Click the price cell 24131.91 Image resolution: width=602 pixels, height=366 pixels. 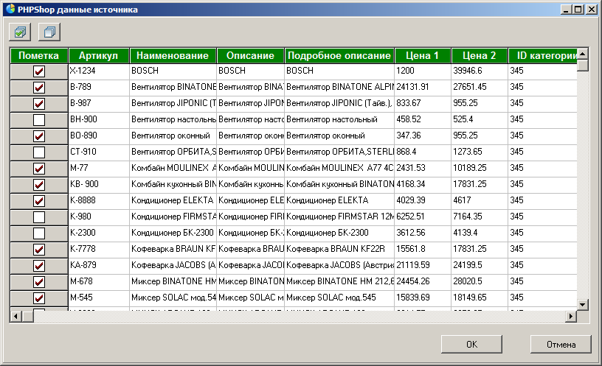422,87
